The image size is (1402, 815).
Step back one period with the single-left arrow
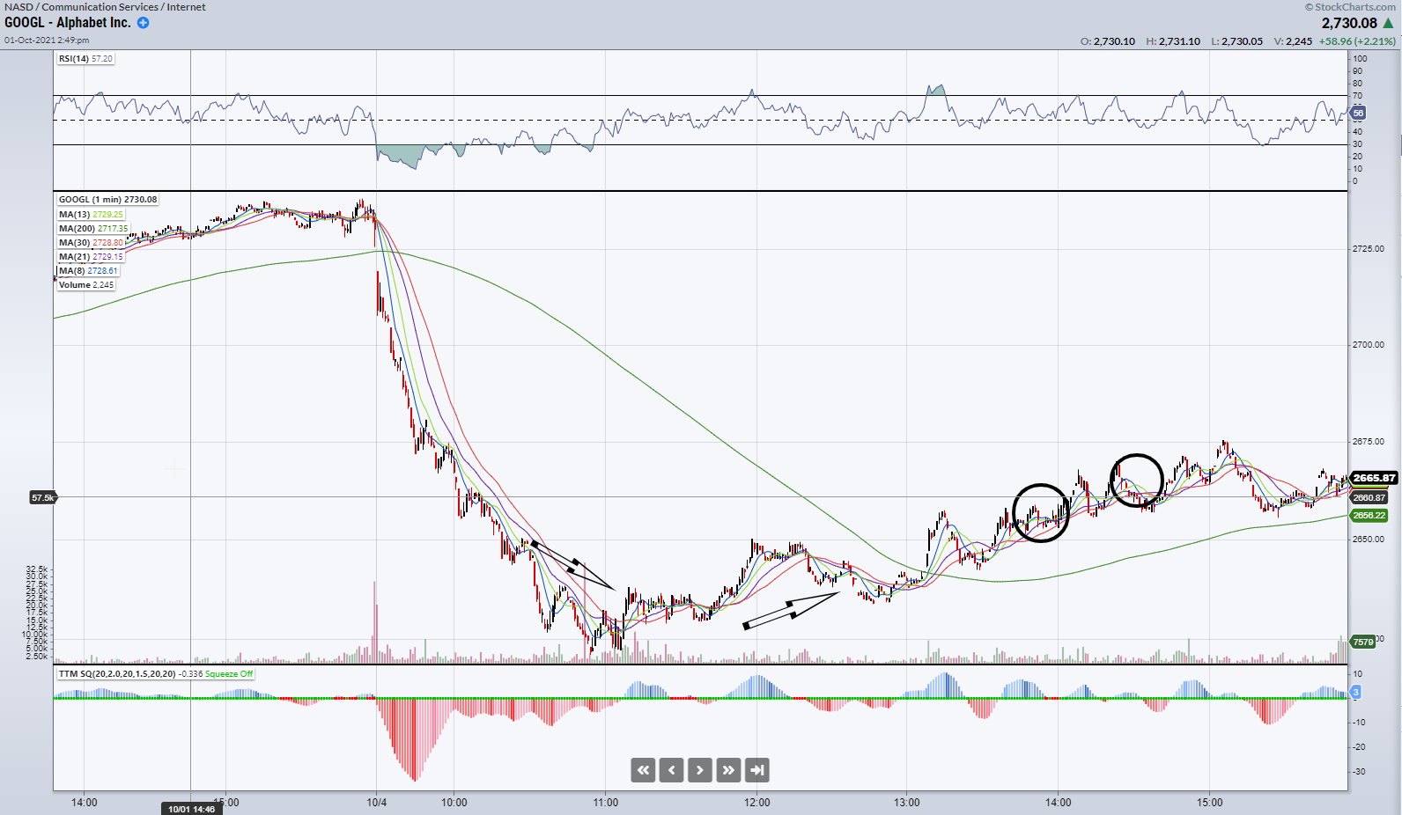coord(671,770)
